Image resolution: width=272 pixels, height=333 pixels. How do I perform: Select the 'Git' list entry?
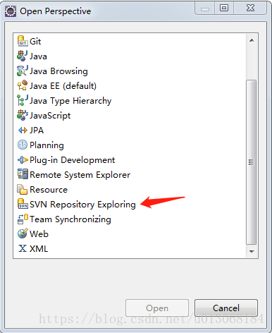pos(35,42)
